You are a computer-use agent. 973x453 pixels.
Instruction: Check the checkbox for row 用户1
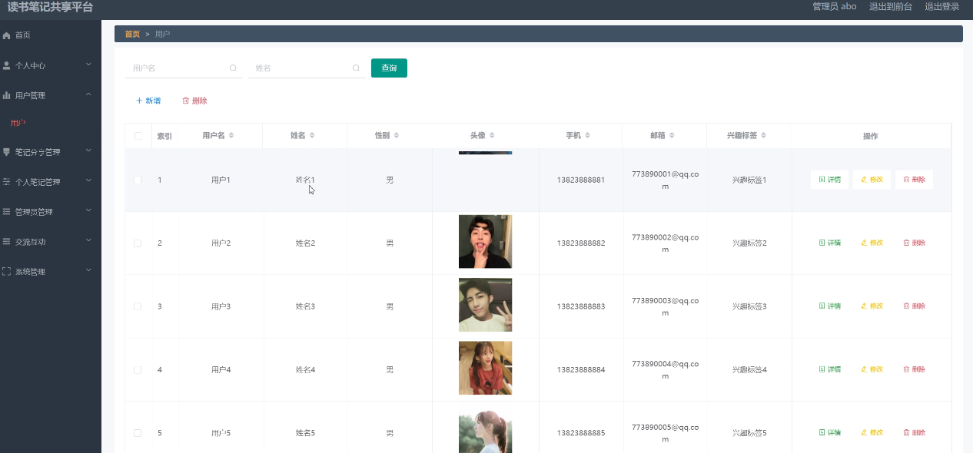click(138, 180)
